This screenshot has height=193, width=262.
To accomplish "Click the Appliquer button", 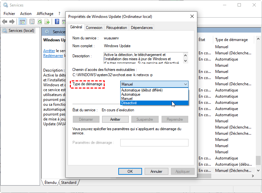I will (x=183, y=172).
